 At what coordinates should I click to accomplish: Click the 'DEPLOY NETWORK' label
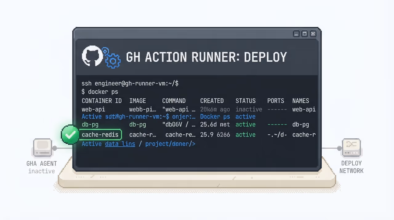pyautogui.click(x=351, y=167)
